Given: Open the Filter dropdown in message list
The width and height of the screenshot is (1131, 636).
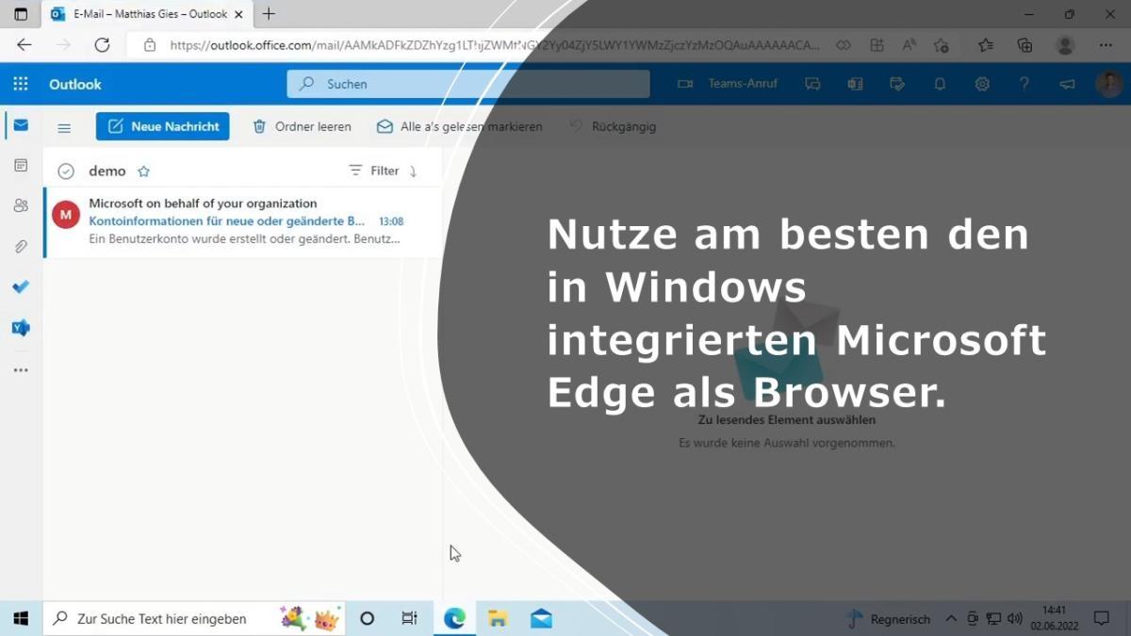Looking at the screenshot, I should [374, 171].
